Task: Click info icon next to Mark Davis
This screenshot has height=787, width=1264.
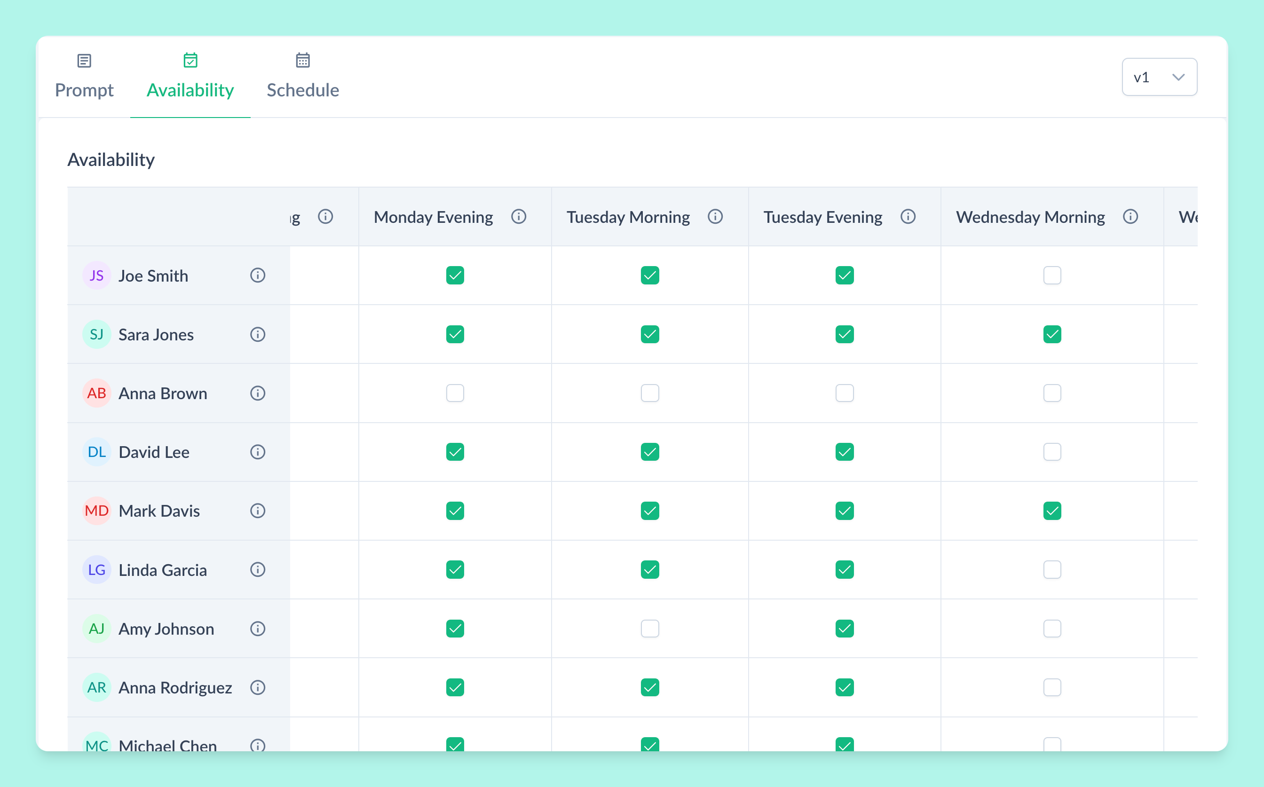Action: (x=258, y=511)
